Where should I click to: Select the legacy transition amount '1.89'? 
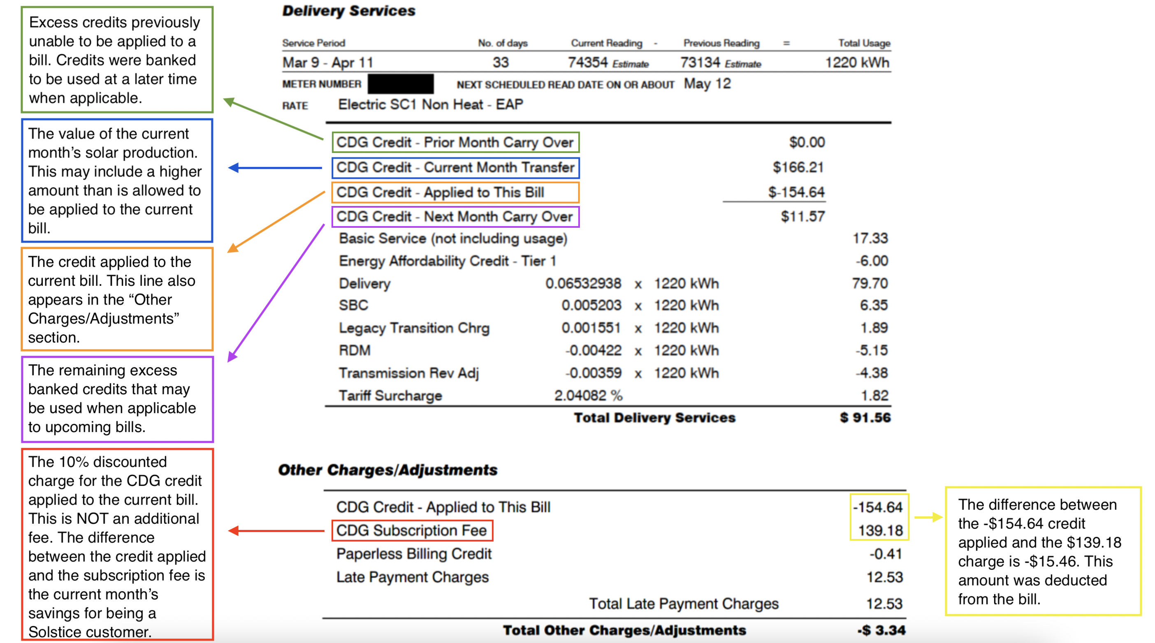874,328
